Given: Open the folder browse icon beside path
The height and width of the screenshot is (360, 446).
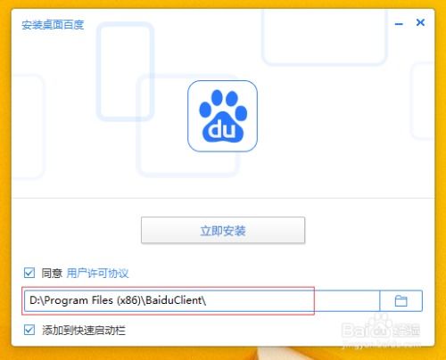Looking at the screenshot, I should 401,301.
